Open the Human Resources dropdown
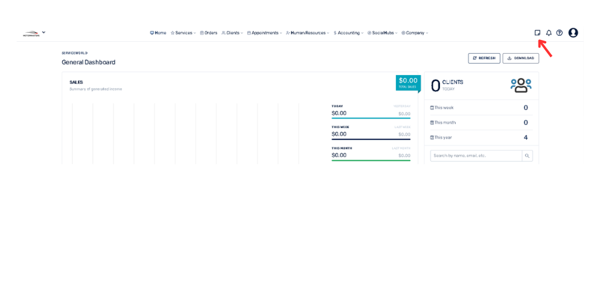This screenshot has height=298, width=597. (x=307, y=33)
